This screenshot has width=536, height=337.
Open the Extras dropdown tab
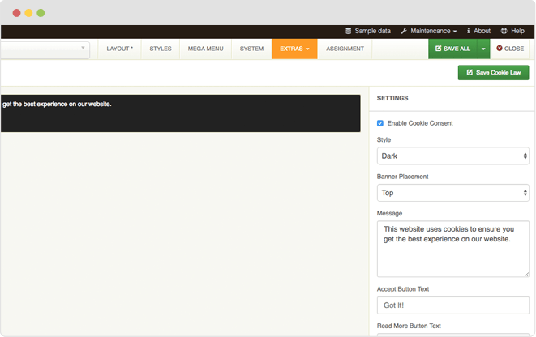click(294, 49)
